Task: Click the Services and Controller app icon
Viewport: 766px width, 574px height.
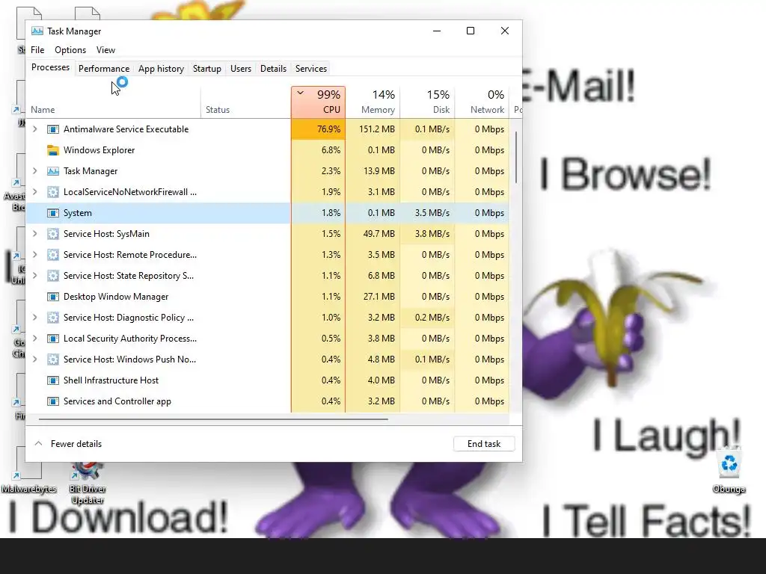Action: click(x=53, y=401)
